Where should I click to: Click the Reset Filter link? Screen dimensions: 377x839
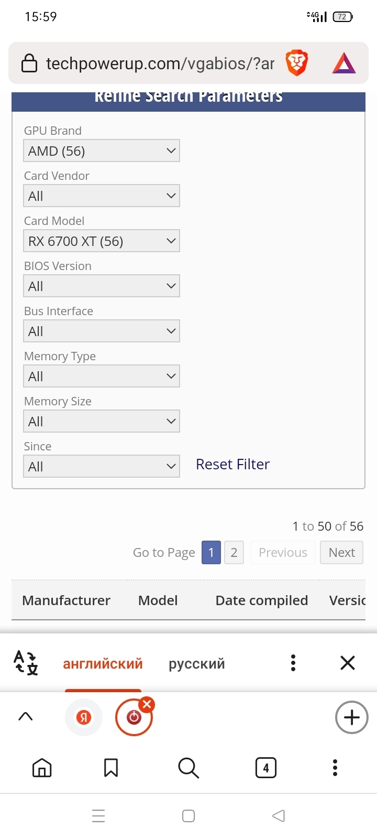pos(232,465)
